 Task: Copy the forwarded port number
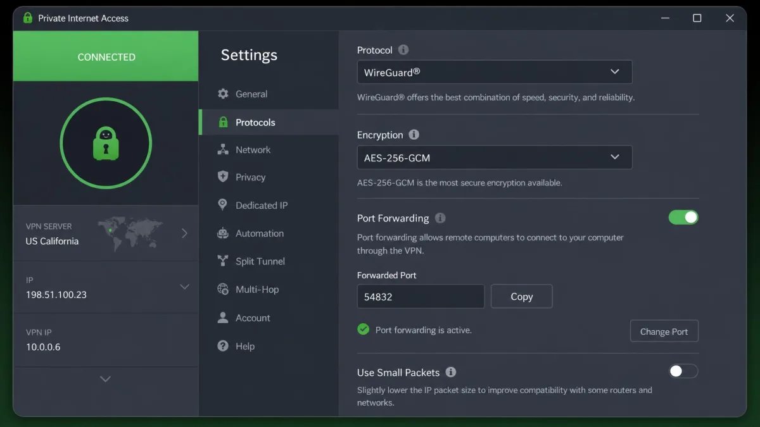(522, 296)
